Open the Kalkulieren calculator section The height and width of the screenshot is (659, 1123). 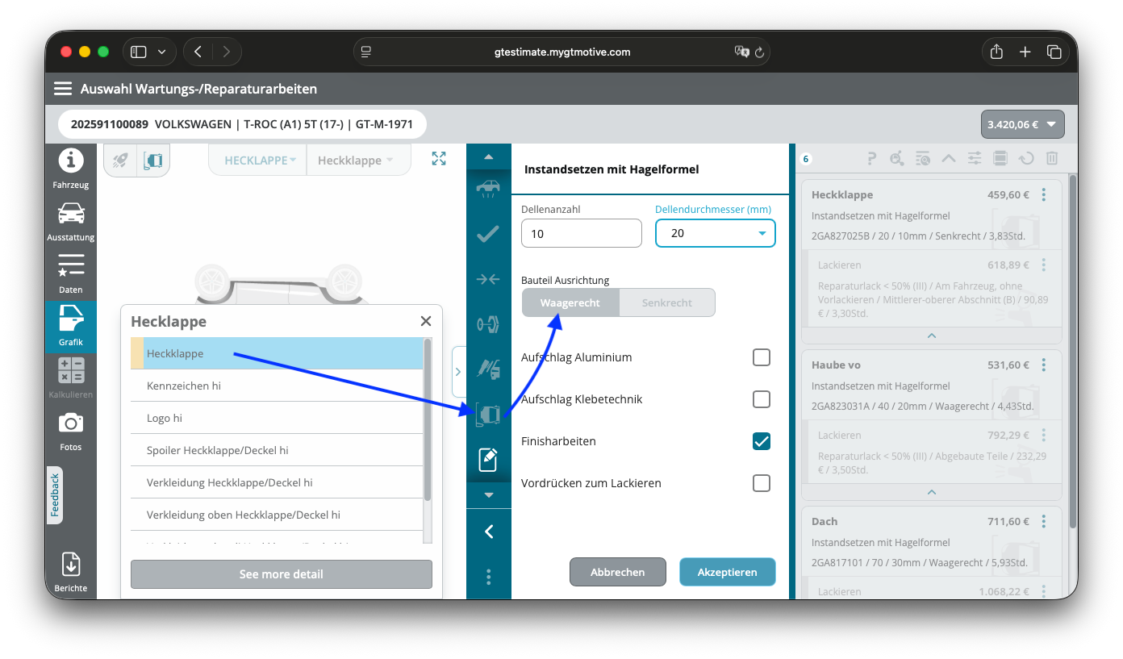[71, 379]
